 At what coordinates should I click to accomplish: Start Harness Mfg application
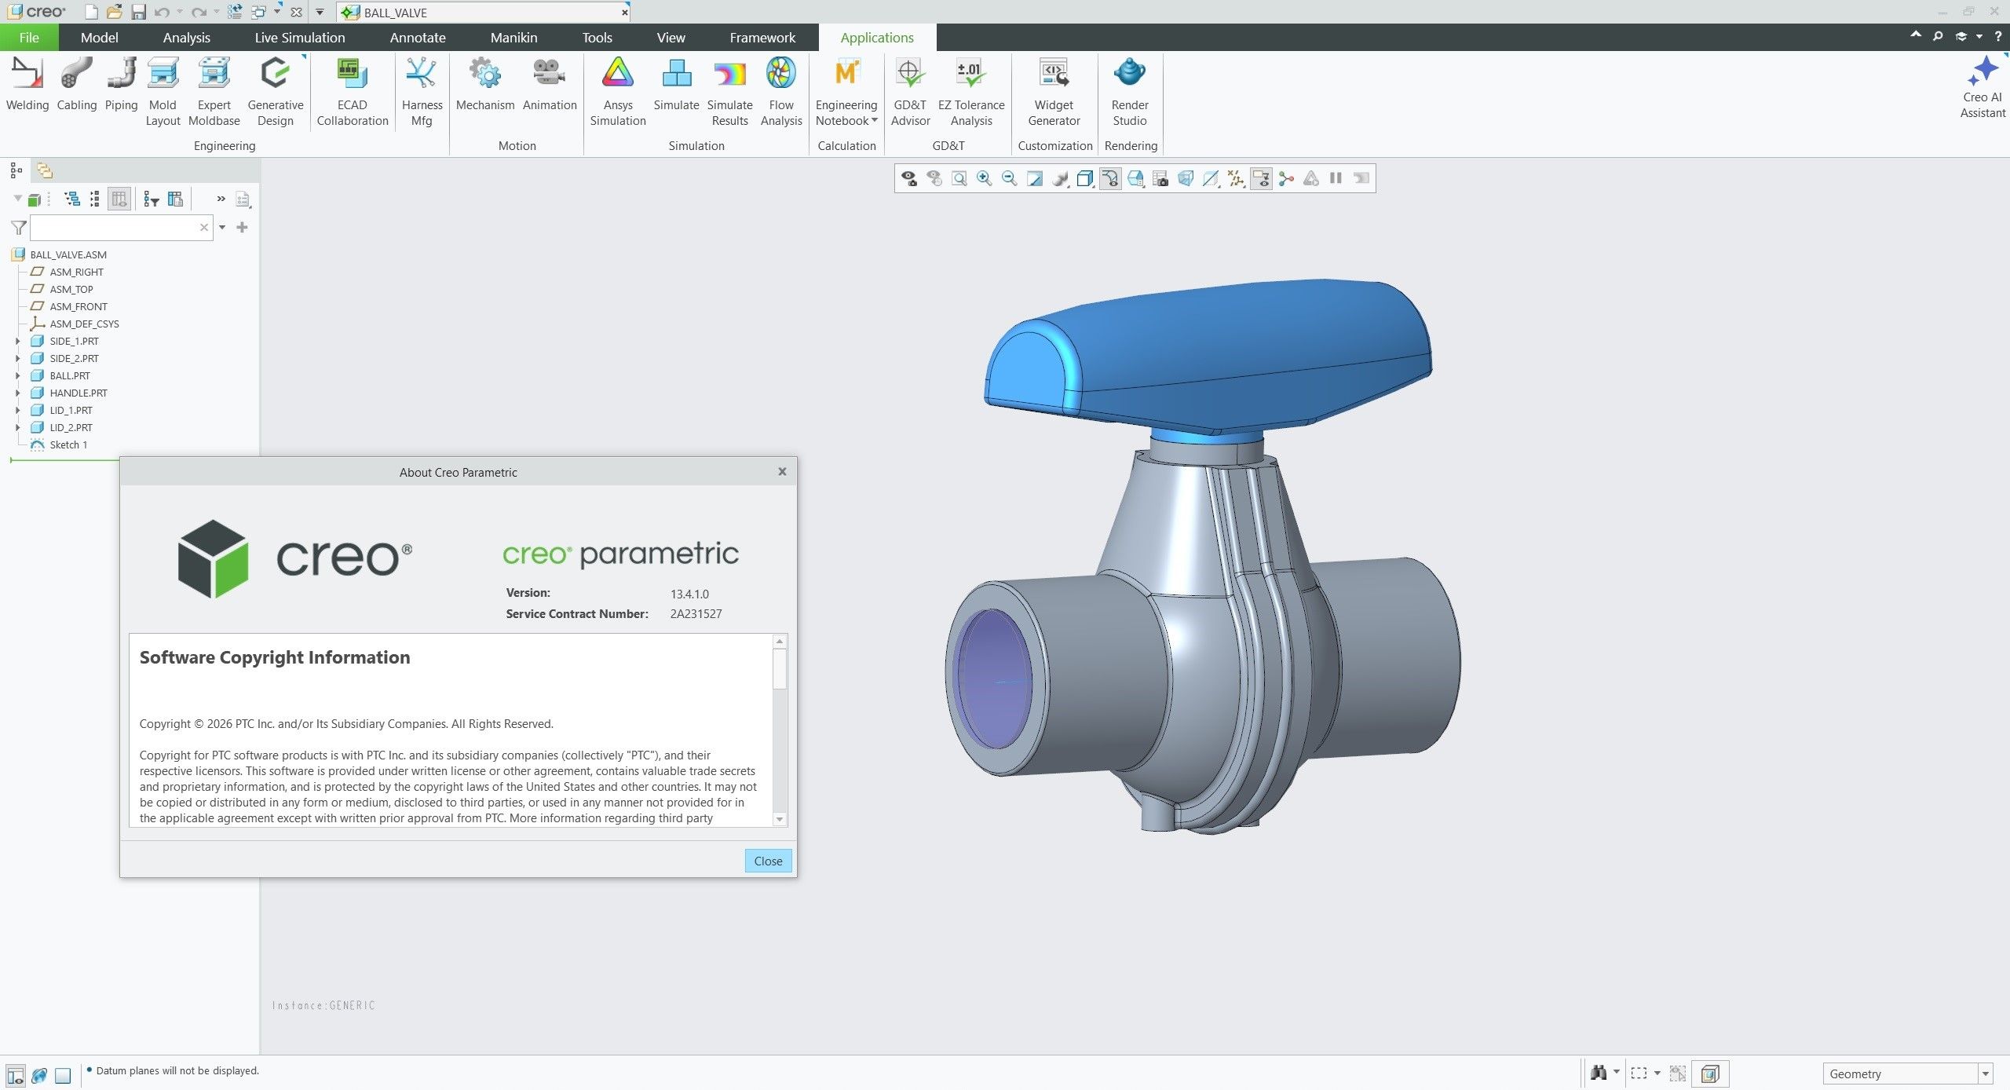point(422,92)
